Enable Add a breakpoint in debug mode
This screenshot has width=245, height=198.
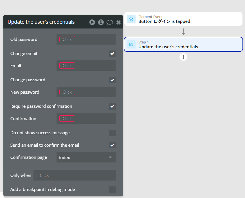pyautogui.click(x=112, y=190)
